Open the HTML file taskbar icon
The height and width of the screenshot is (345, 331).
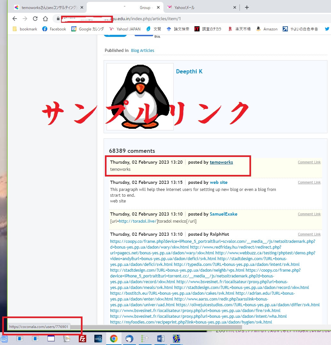click(x=4, y=339)
